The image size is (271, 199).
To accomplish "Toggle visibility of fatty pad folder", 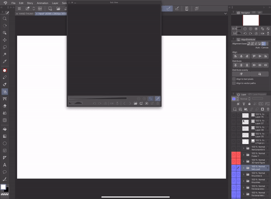I will pos(234,168).
